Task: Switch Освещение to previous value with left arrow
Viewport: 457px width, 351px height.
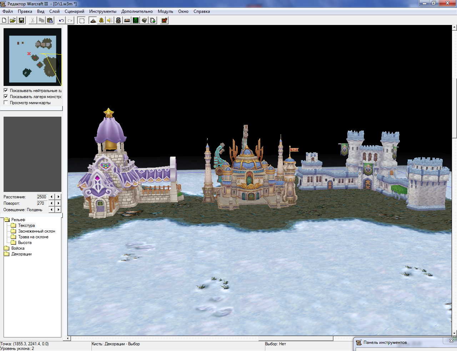Action: (52, 210)
